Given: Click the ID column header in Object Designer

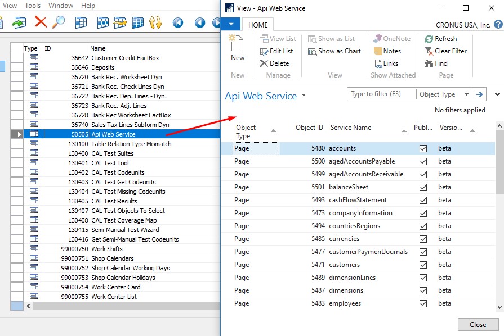Looking at the screenshot, I should tap(47, 48).
